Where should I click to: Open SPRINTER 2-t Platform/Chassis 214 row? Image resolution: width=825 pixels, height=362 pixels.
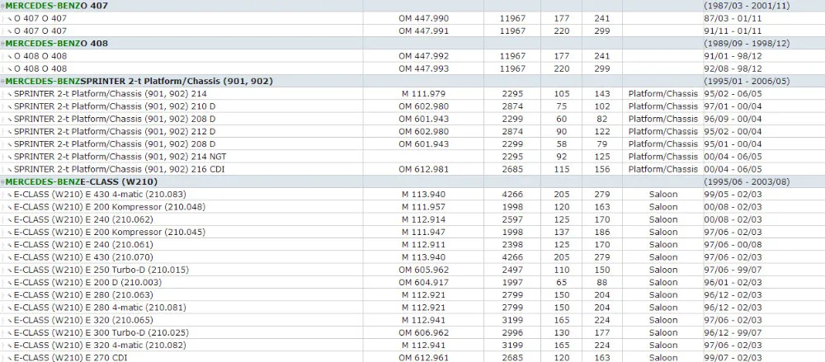pos(412,94)
